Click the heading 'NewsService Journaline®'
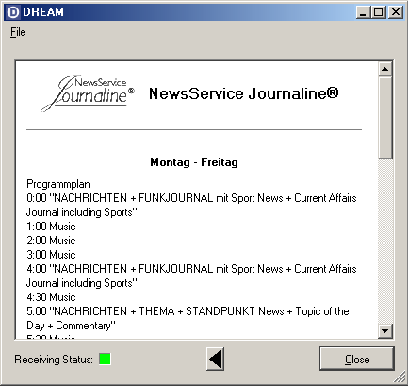The image size is (408, 386). (244, 93)
